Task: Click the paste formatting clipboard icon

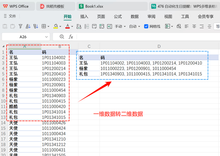Action: (x=13, y=26)
